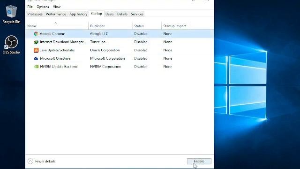Image resolution: width=300 pixels, height=169 pixels.
Task: Sort by the Name column header
Action: [x=57, y=26]
